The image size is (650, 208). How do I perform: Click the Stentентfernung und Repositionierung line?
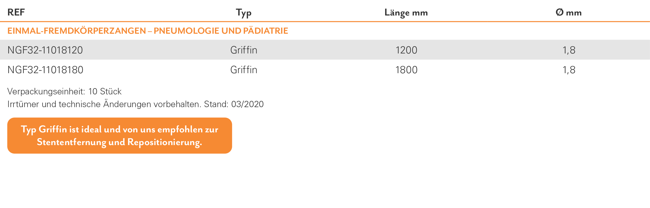120,142
